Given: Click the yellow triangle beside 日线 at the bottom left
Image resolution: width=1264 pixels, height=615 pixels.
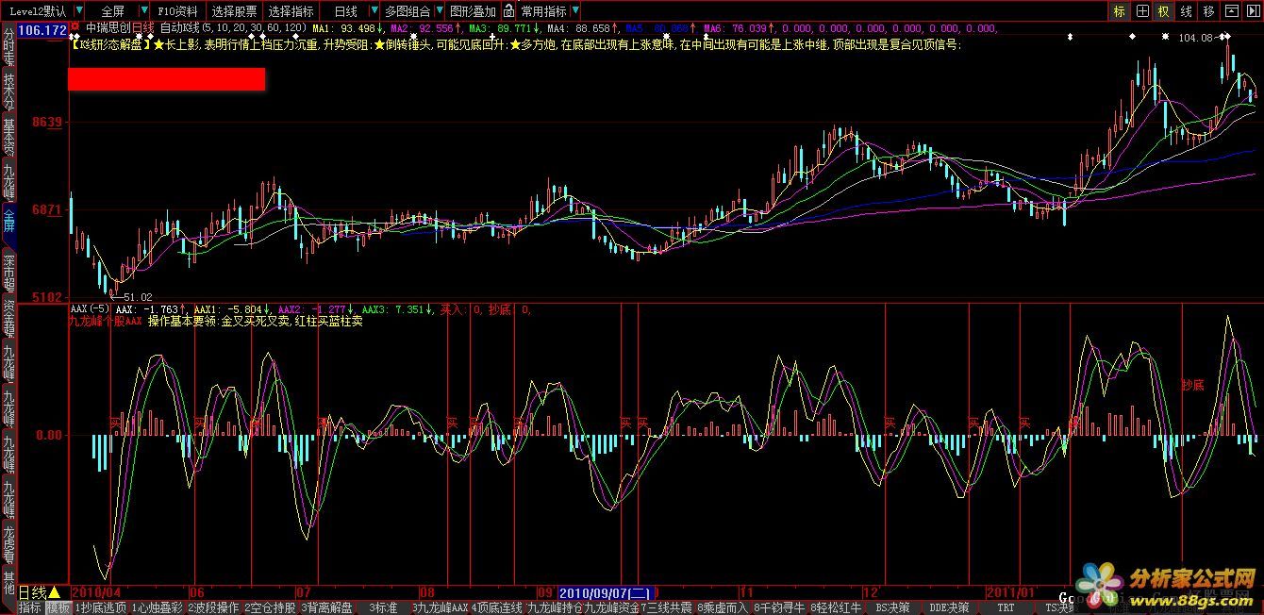Looking at the screenshot, I should [x=55, y=592].
